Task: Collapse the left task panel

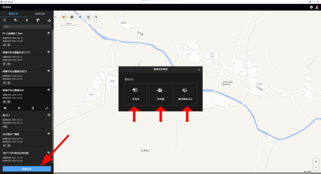Action: [x=55, y=17]
